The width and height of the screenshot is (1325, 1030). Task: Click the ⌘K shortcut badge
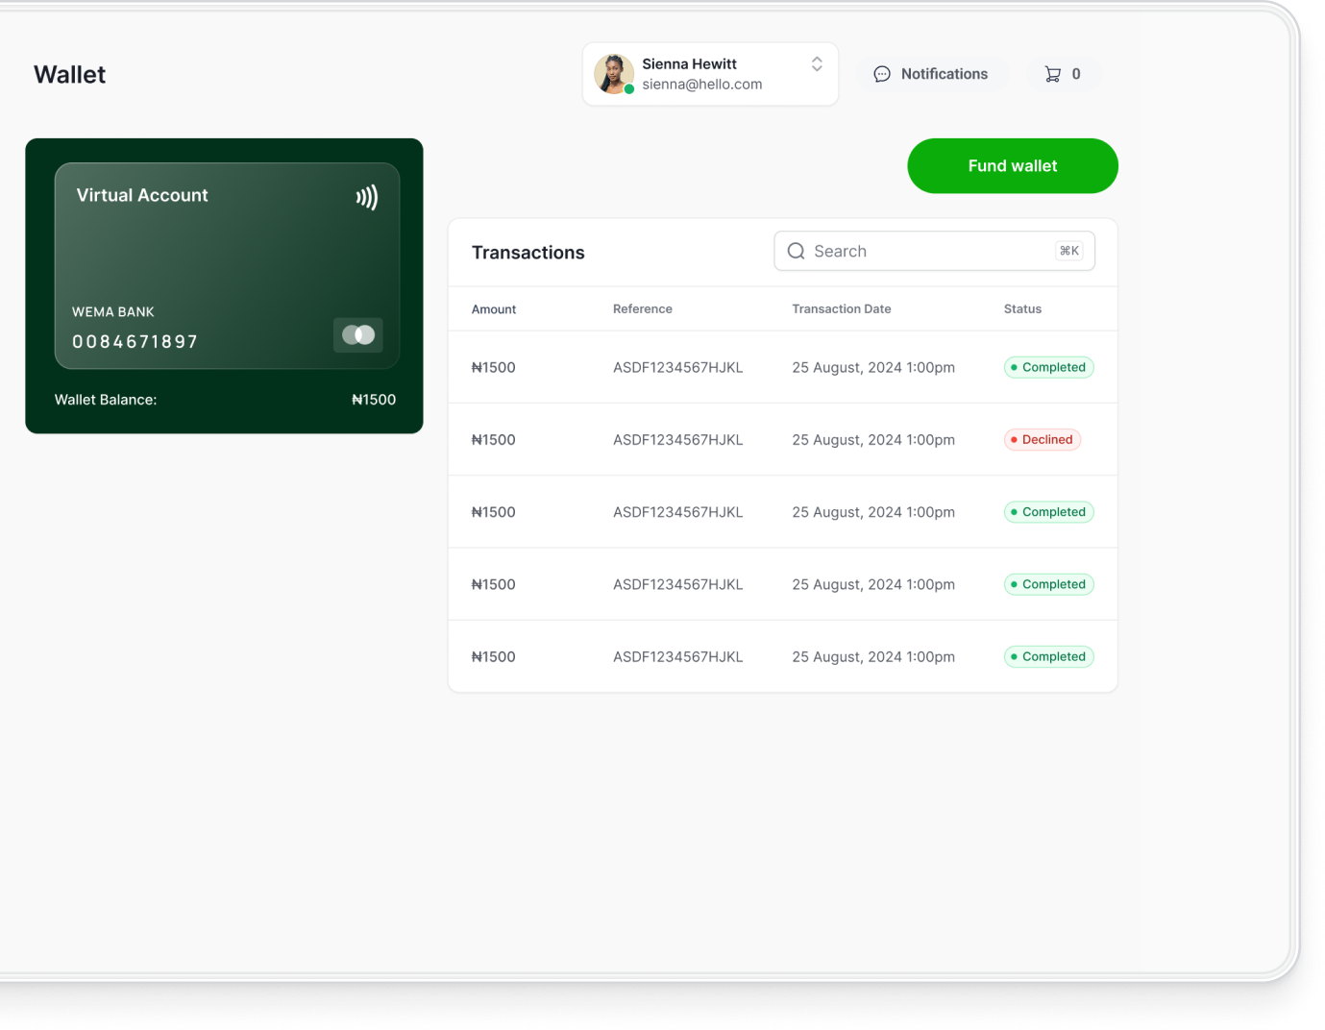click(1068, 252)
